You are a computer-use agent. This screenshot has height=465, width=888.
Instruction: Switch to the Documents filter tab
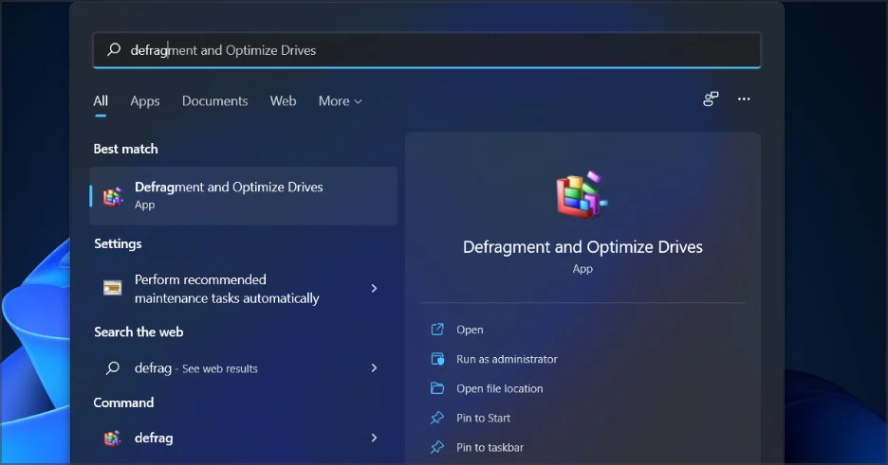tap(214, 101)
